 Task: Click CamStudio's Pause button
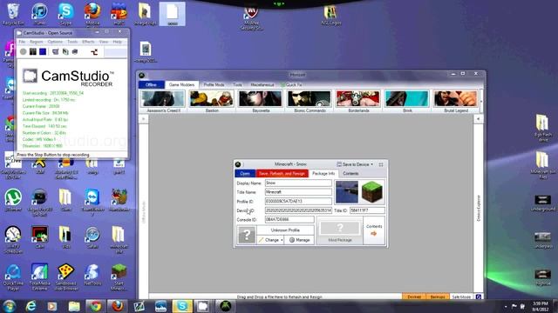pyautogui.click(x=33, y=52)
